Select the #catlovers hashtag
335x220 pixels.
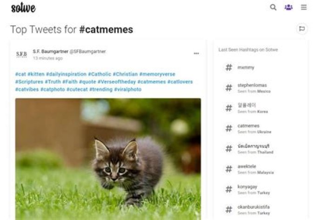[x=180, y=82]
